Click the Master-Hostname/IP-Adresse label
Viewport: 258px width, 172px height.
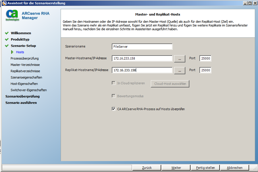coord(86,58)
